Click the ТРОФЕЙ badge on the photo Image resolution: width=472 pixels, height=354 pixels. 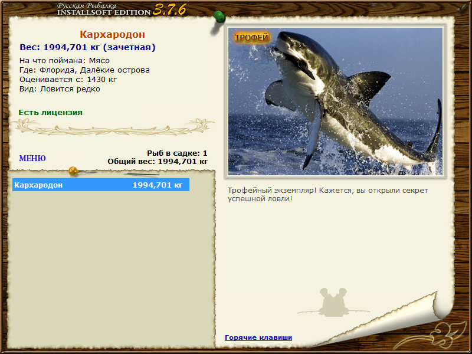(x=251, y=38)
